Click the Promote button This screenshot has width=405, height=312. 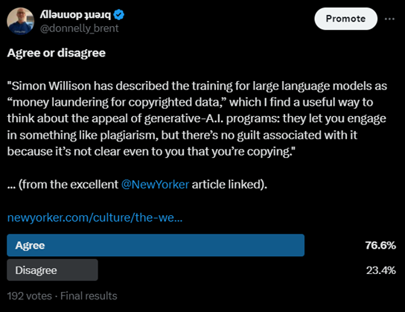point(345,19)
